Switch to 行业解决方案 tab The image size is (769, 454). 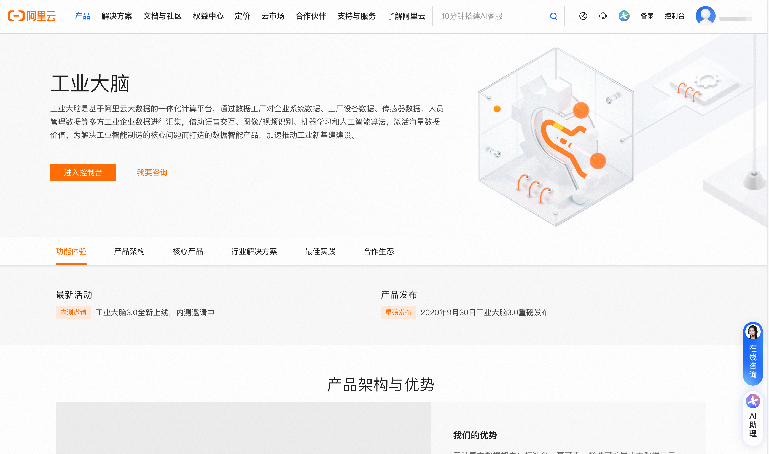tap(254, 252)
